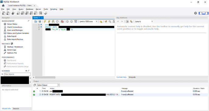Open a SQL script file in new tab
The image size is (209, 111).
click(x=8, y=13)
